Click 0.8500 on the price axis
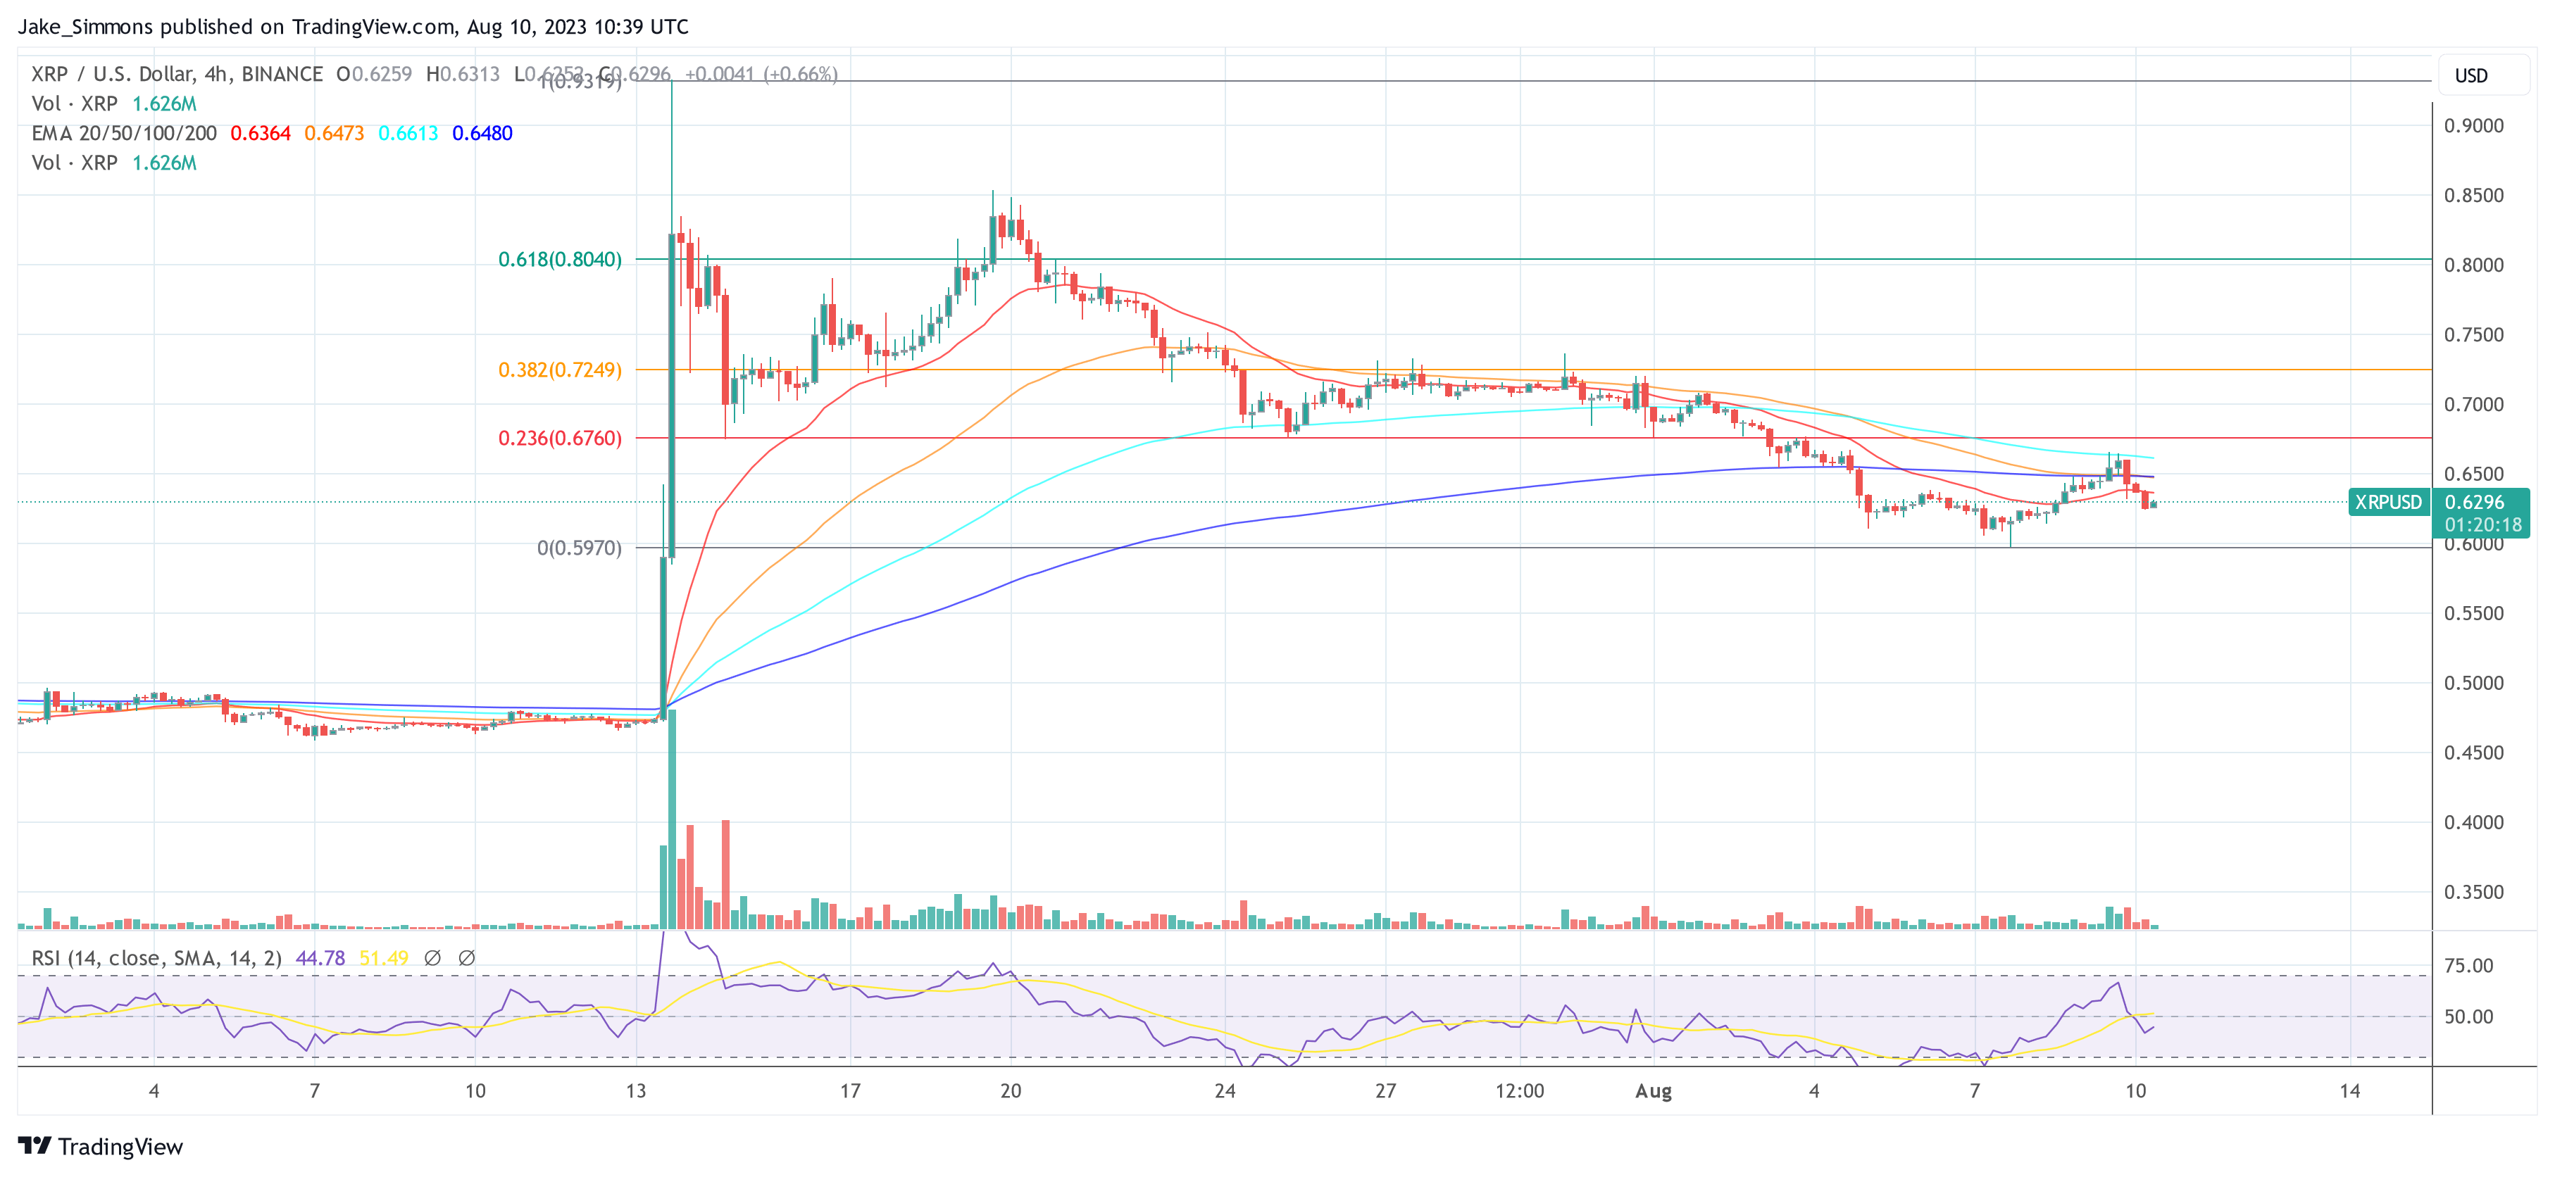Image resolution: width=2555 pixels, height=1177 pixels. (x=2474, y=195)
